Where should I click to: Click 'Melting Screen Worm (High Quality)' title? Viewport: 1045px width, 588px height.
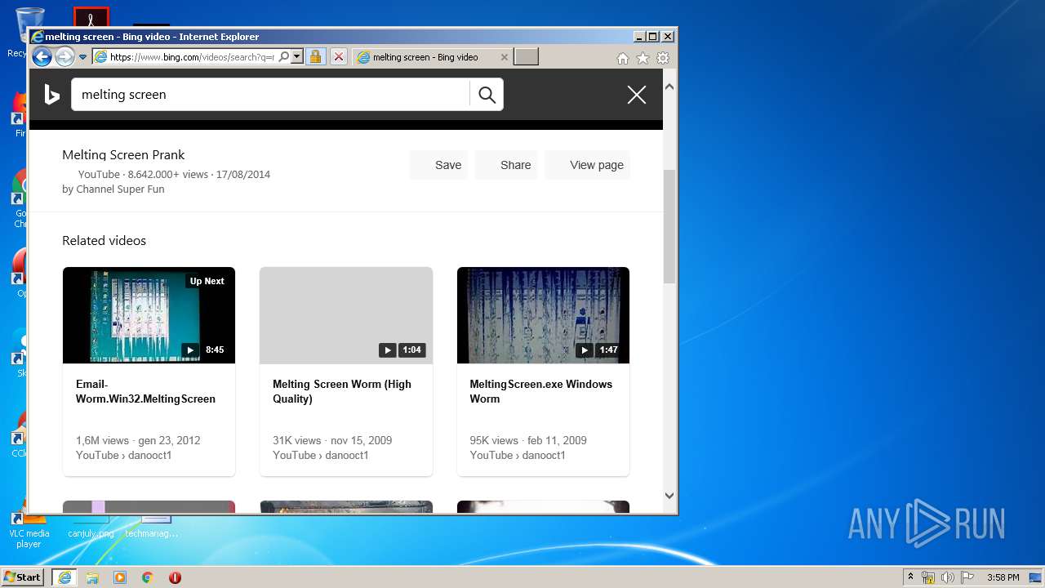(x=342, y=391)
